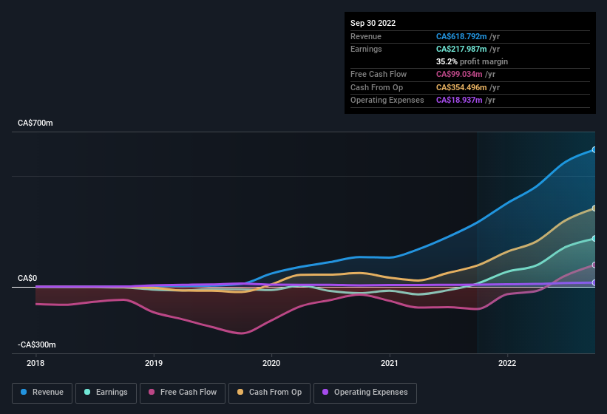The height and width of the screenshot is (414, 607).
Task: Click the Cash From Op endpoint marker
Action: [594, 208]
